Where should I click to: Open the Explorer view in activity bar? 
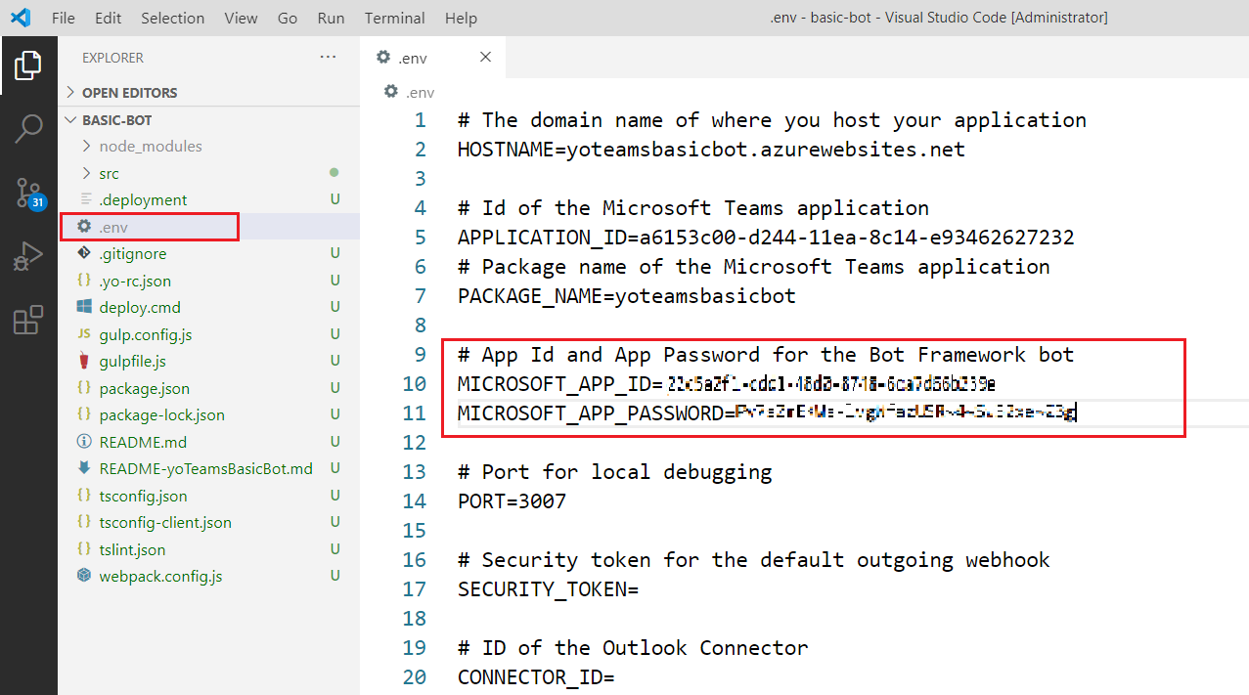(28, 66)
